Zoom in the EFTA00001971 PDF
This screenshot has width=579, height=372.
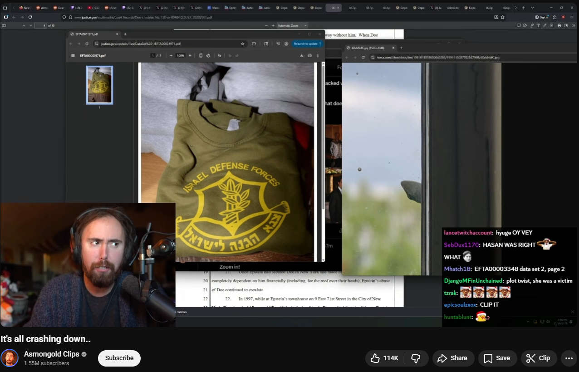190,55
